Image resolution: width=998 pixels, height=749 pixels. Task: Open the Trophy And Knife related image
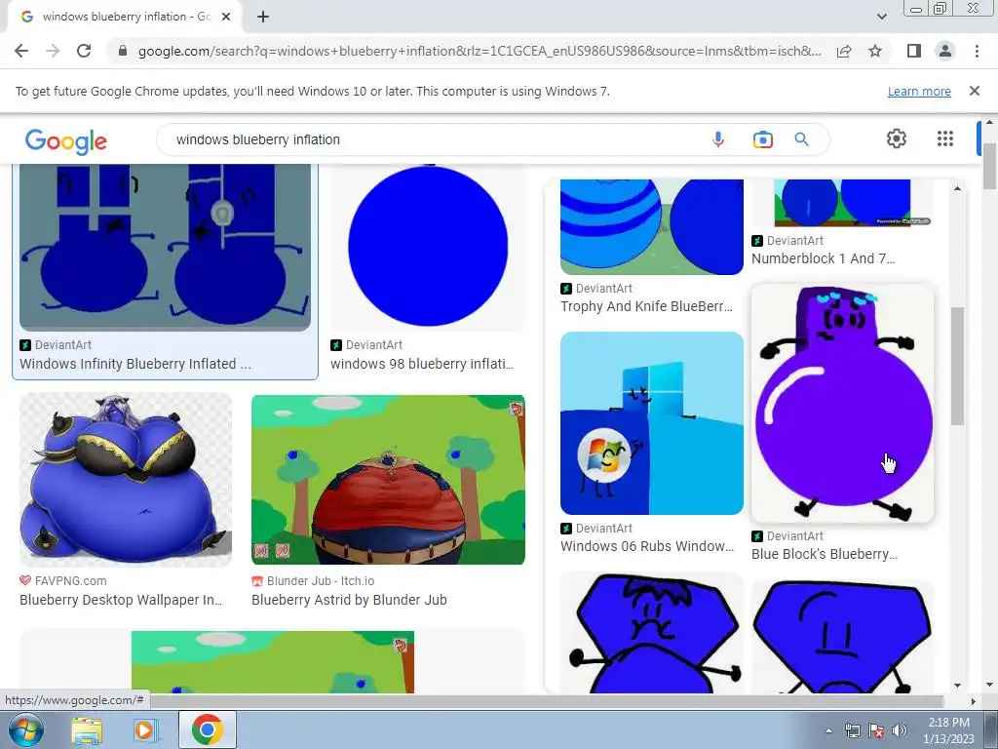click(x=652, y=226)
